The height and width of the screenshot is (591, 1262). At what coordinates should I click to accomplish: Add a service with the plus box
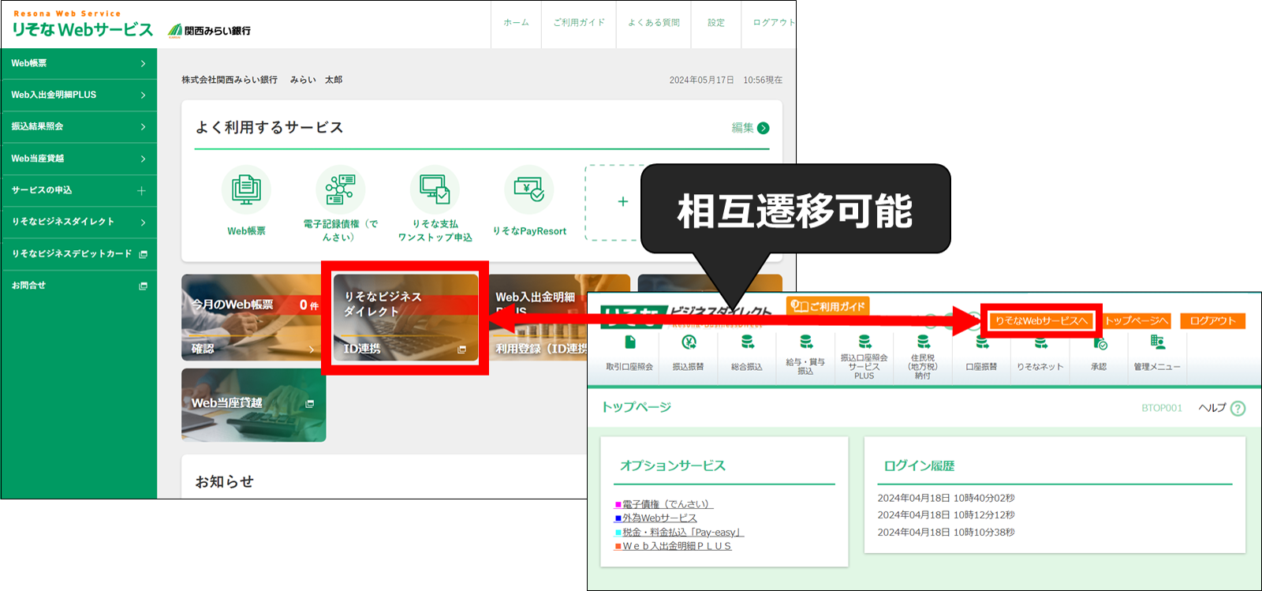point(622,202)
